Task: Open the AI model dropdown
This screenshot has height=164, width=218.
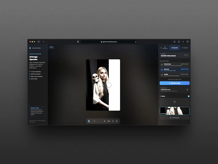Action: 174,55
